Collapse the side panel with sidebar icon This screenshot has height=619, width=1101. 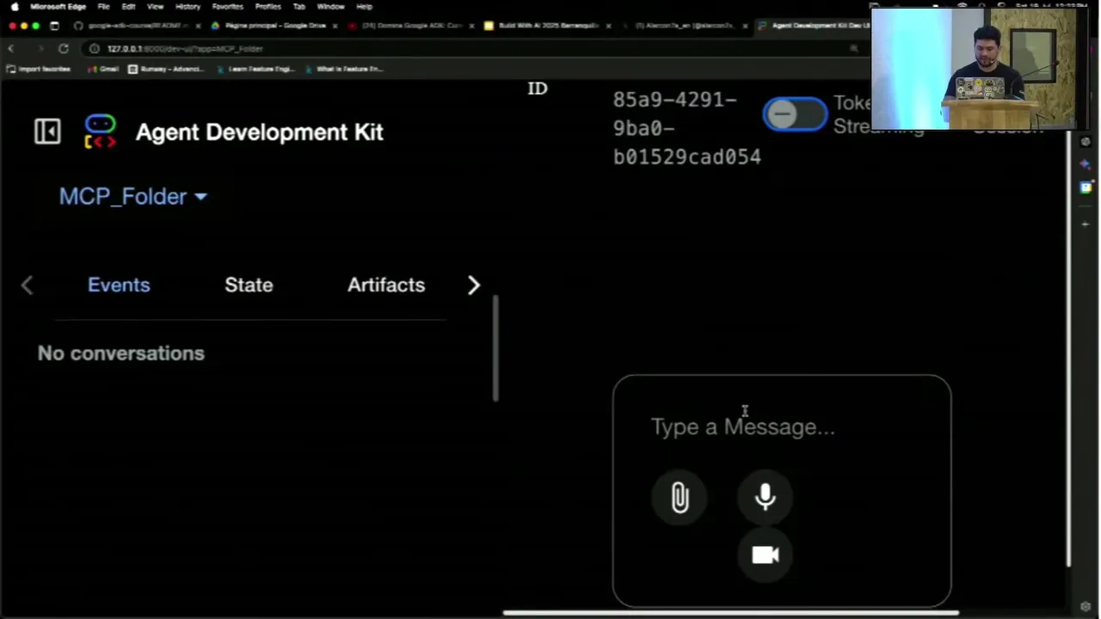pyautogui.click(x=47, y=132)
